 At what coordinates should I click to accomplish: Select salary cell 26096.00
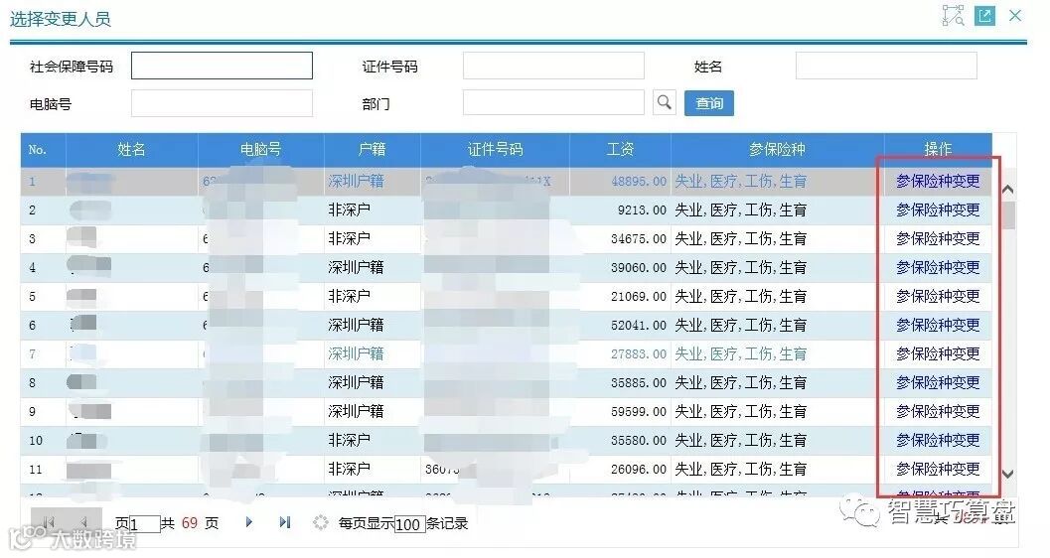[x=638, y=469]
